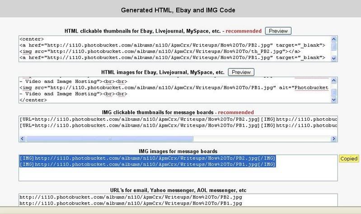Image resolution: width=361 pixels, height=214 pixels.
Task: Click empty track right of horizontal scrollbar thumb
Action: tap(262, 139)
